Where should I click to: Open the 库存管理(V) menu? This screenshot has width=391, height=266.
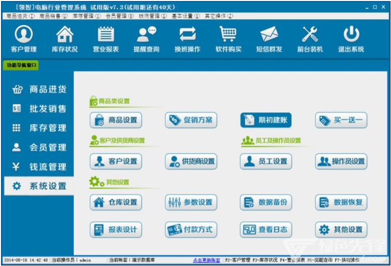pyautogui.click(x=87, y=16)
